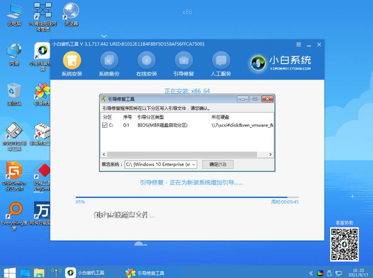Image resolution: width=373 pixels, height=278 pixels.
Task: Click the 引导分区类型 column header
Action: (x=151, y=118)
